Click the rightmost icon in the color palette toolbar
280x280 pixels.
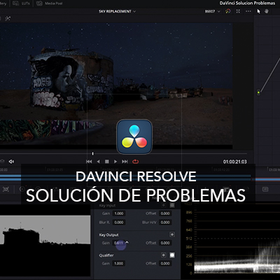click(265, 189)
